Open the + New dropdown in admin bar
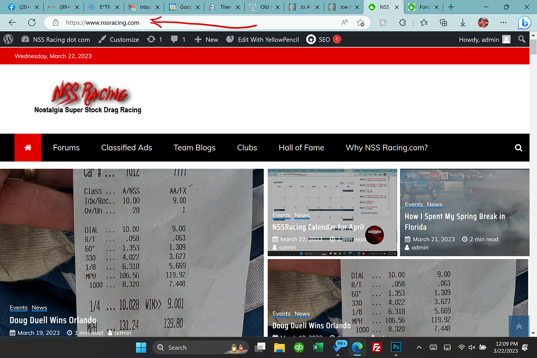 point(206,39)
